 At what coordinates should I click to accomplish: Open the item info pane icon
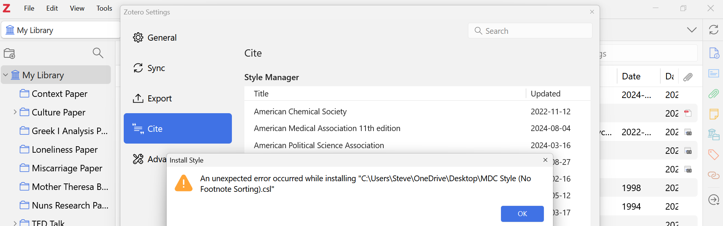click(714, 53)
